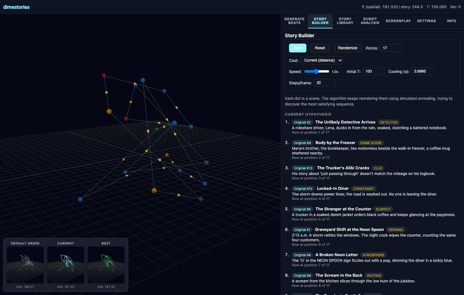Viewport: 464px width, 295px height.
Task: Click the Cooling alpha input
Action: (x=422, y=71)
